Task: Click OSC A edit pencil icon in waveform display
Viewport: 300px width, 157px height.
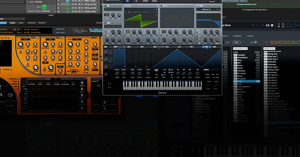Action: 156,15
